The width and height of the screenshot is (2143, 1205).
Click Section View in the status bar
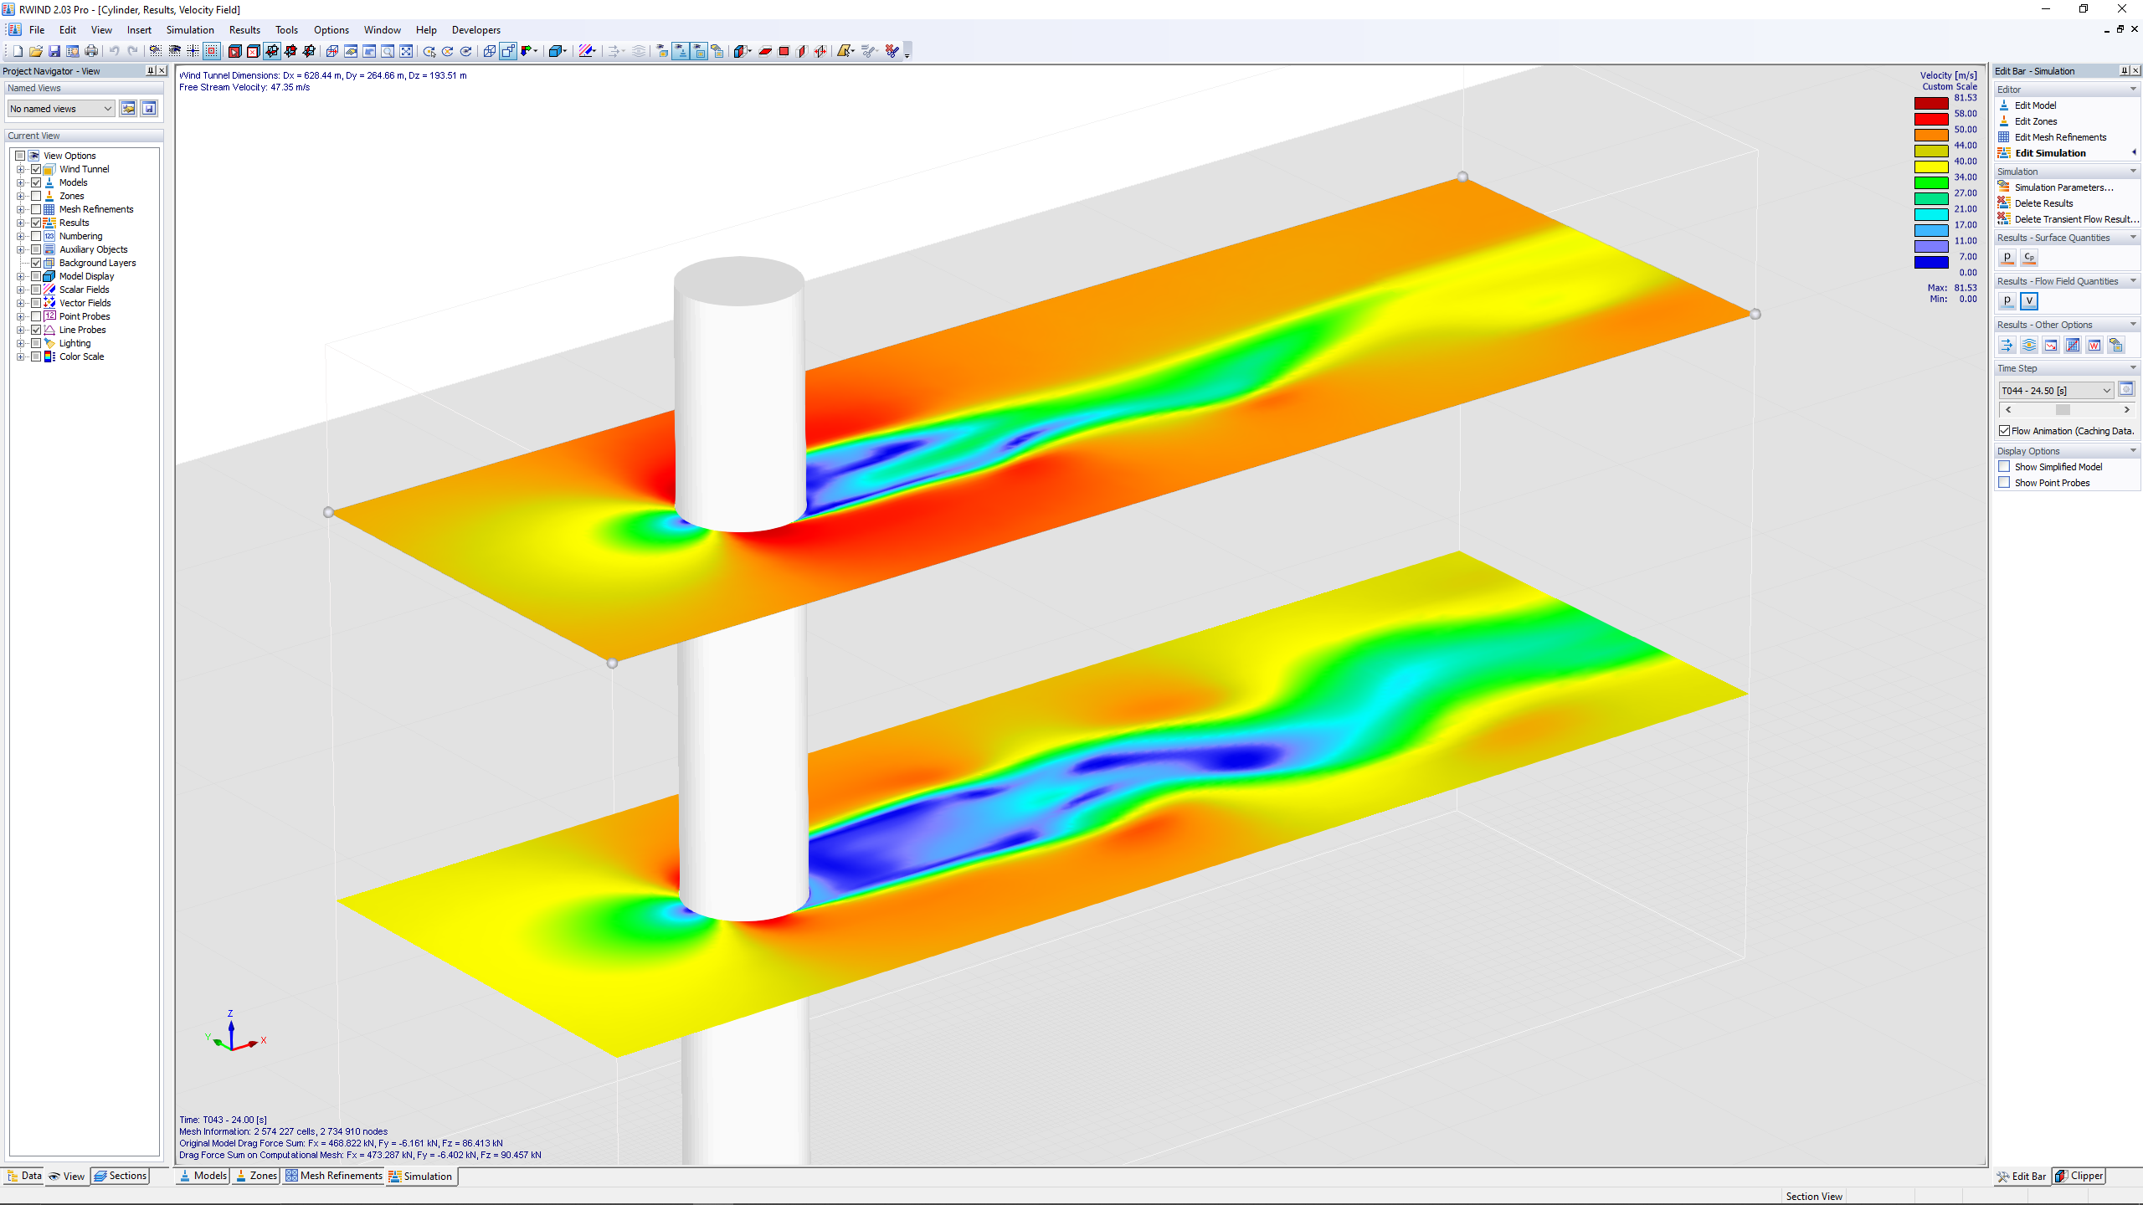tap(1814, 1197)
